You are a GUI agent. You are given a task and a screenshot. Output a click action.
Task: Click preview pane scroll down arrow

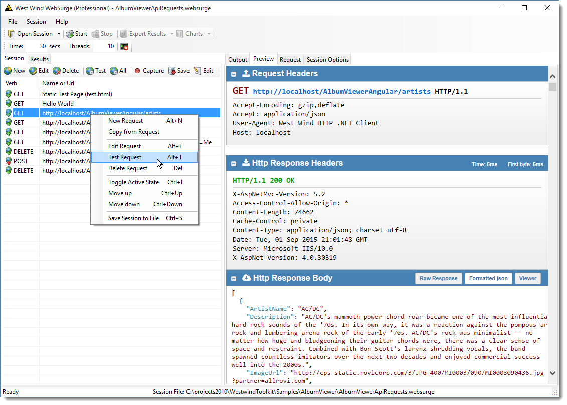coord(552,373)
